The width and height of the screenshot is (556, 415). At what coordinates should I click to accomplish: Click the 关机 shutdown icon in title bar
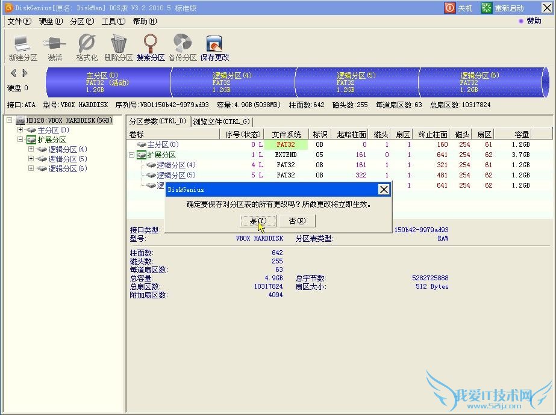[449, 8]
